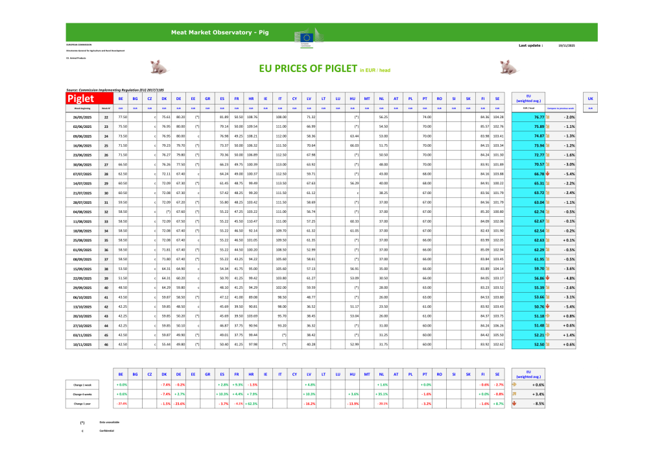
Task: Click the Change 1 week row label
Action: 82,384
